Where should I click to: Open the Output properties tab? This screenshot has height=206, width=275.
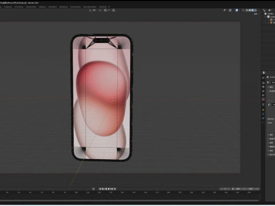tap(263, 87)
